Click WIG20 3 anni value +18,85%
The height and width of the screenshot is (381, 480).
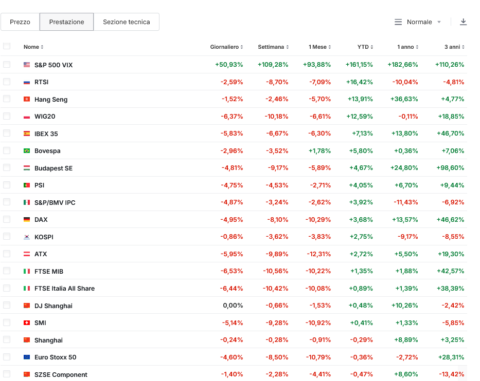[x=451, y=117]
